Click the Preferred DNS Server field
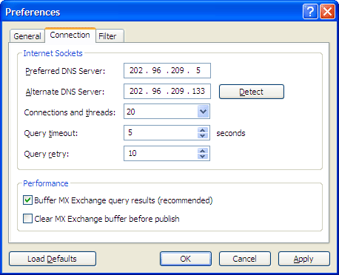The height and width of the screenshot is (275, 339). click(167, 71)
